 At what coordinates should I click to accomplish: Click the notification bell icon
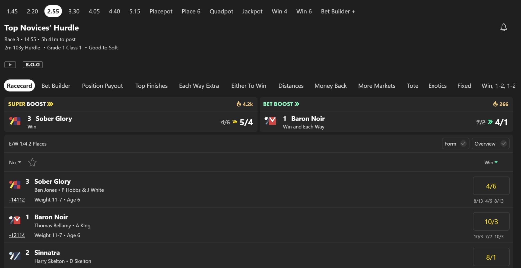[504, 27]
